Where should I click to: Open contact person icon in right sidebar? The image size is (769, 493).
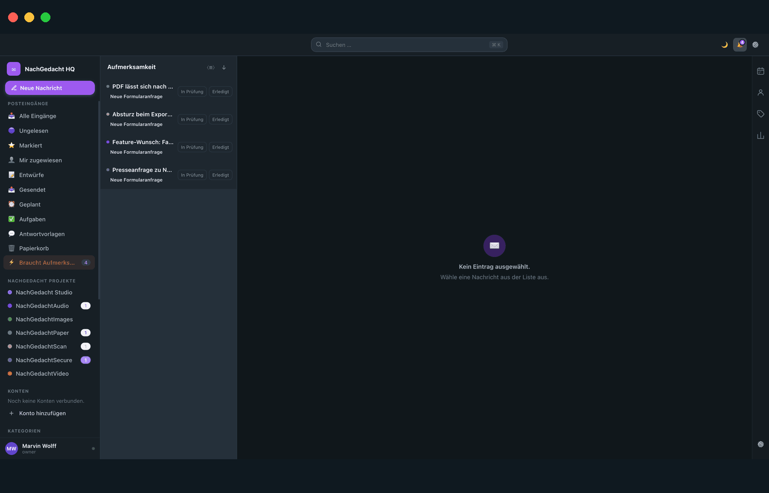[760, 92]
